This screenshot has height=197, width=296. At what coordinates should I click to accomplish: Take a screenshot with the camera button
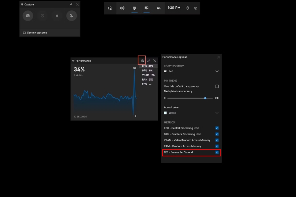tap(28, 16)
